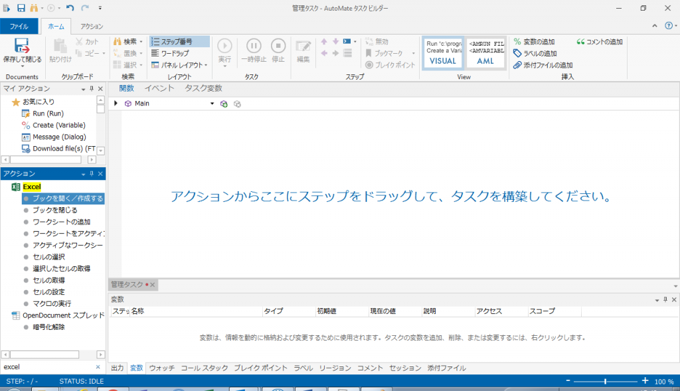
Task: Click the Edit step icon
Action: [303, 46]
